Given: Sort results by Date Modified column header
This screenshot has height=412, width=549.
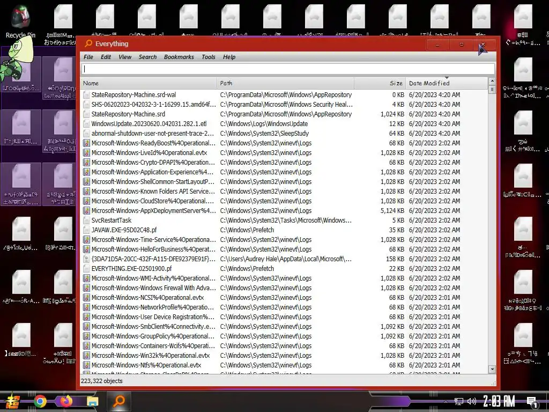Looking at the screenshot, I should 446,83.
